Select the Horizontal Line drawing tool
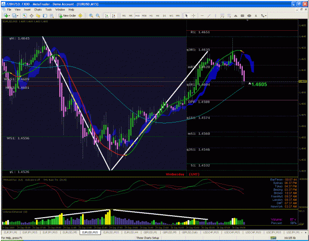 [x=202, y=15]
